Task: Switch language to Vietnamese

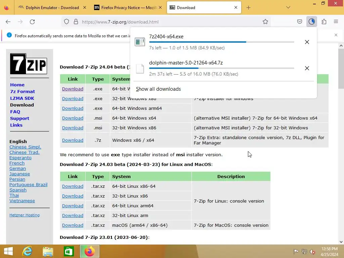Action: [22, 201]
